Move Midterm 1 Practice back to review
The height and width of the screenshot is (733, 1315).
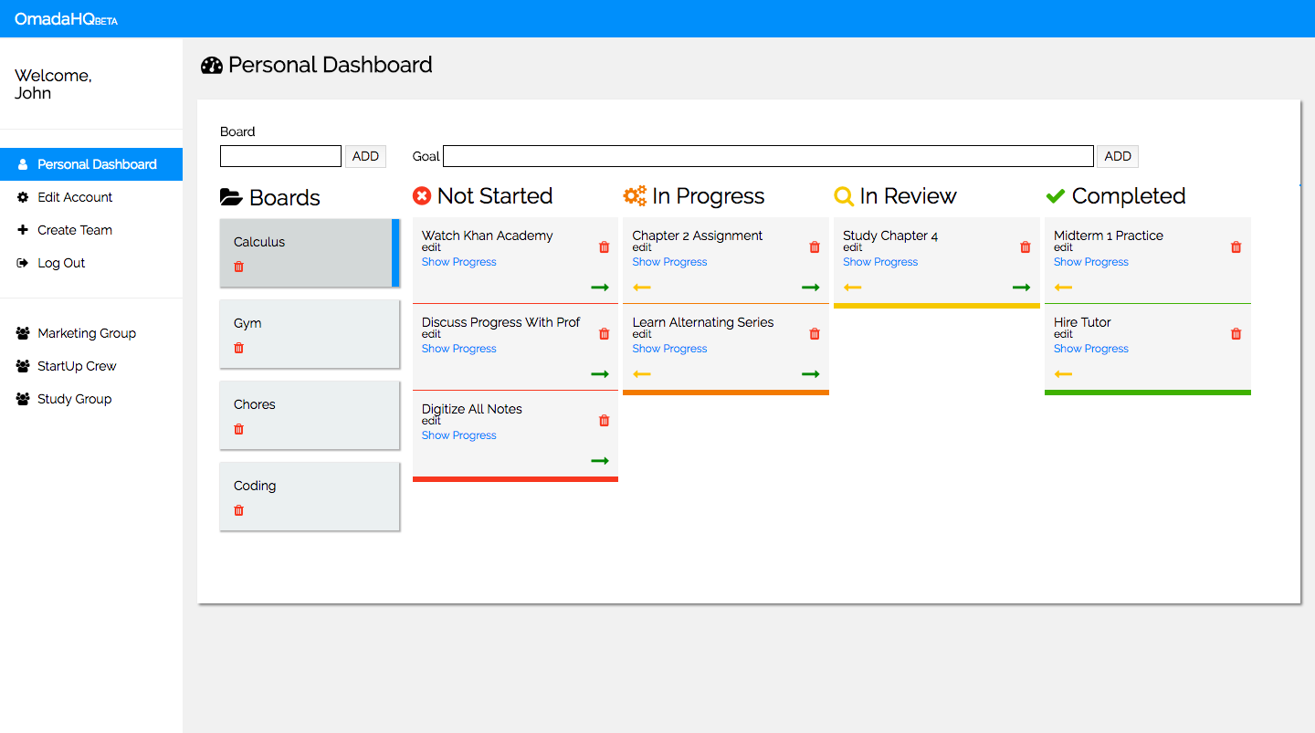[x=1063, y=288]
